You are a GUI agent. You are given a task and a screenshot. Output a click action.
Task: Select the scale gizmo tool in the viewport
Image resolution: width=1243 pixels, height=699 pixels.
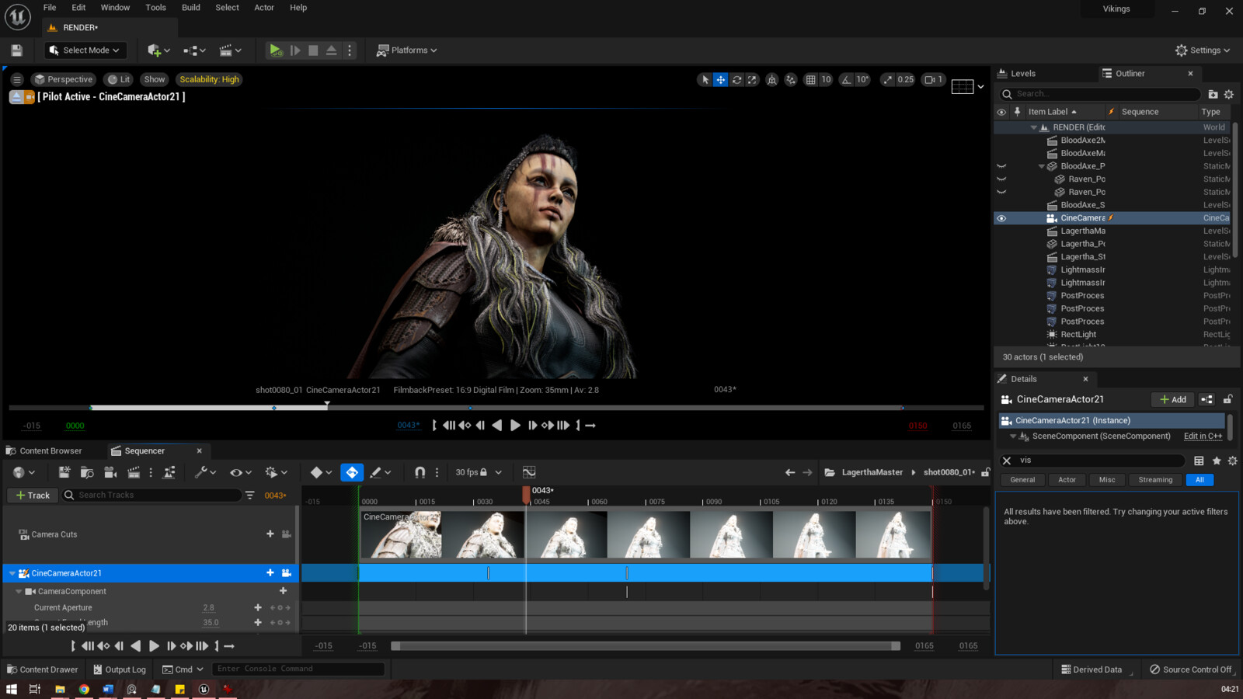(x=752, y=79)
